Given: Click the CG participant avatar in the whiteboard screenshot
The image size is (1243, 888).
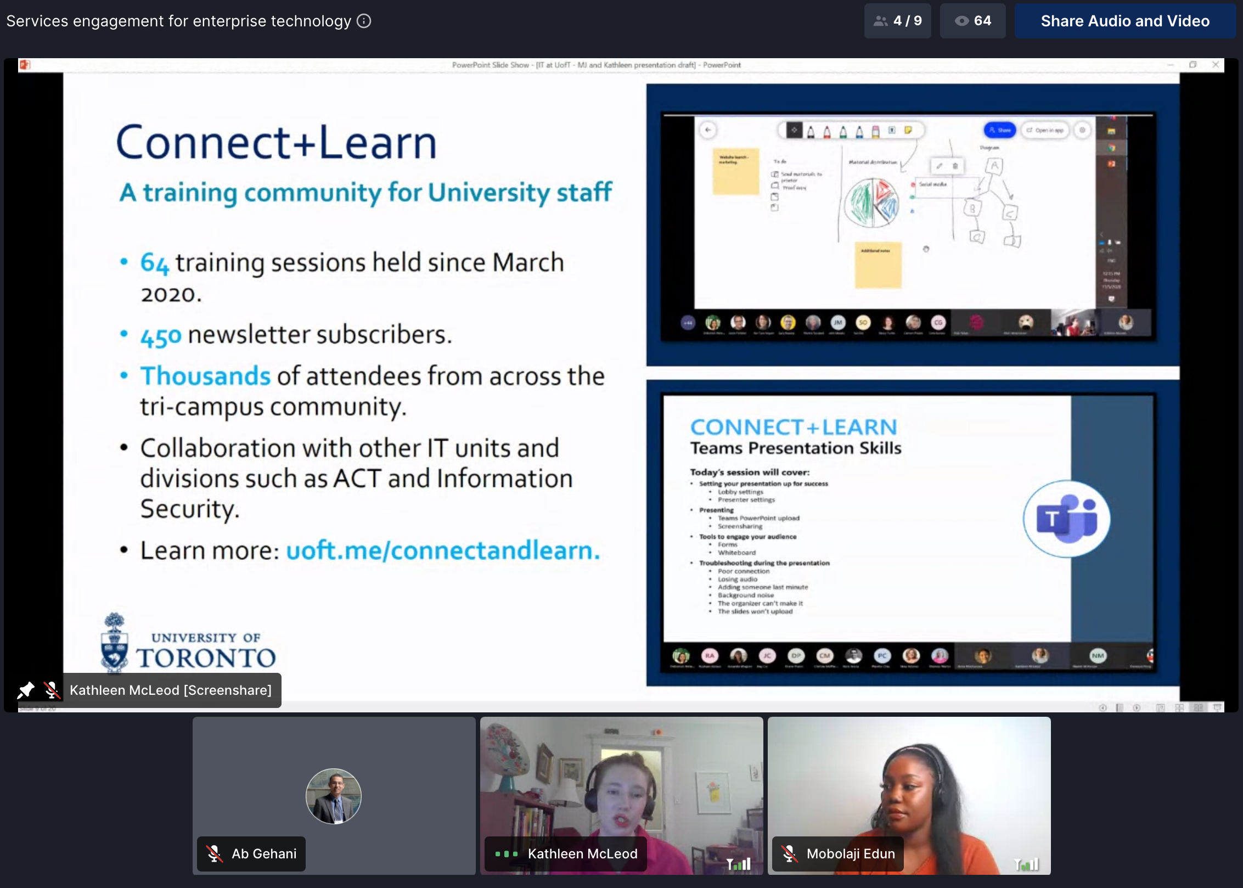Looking at the screenshot, I should 938,322.
